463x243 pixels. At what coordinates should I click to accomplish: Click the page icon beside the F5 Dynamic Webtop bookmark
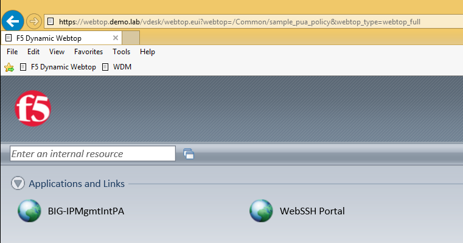tap(23, 67)
